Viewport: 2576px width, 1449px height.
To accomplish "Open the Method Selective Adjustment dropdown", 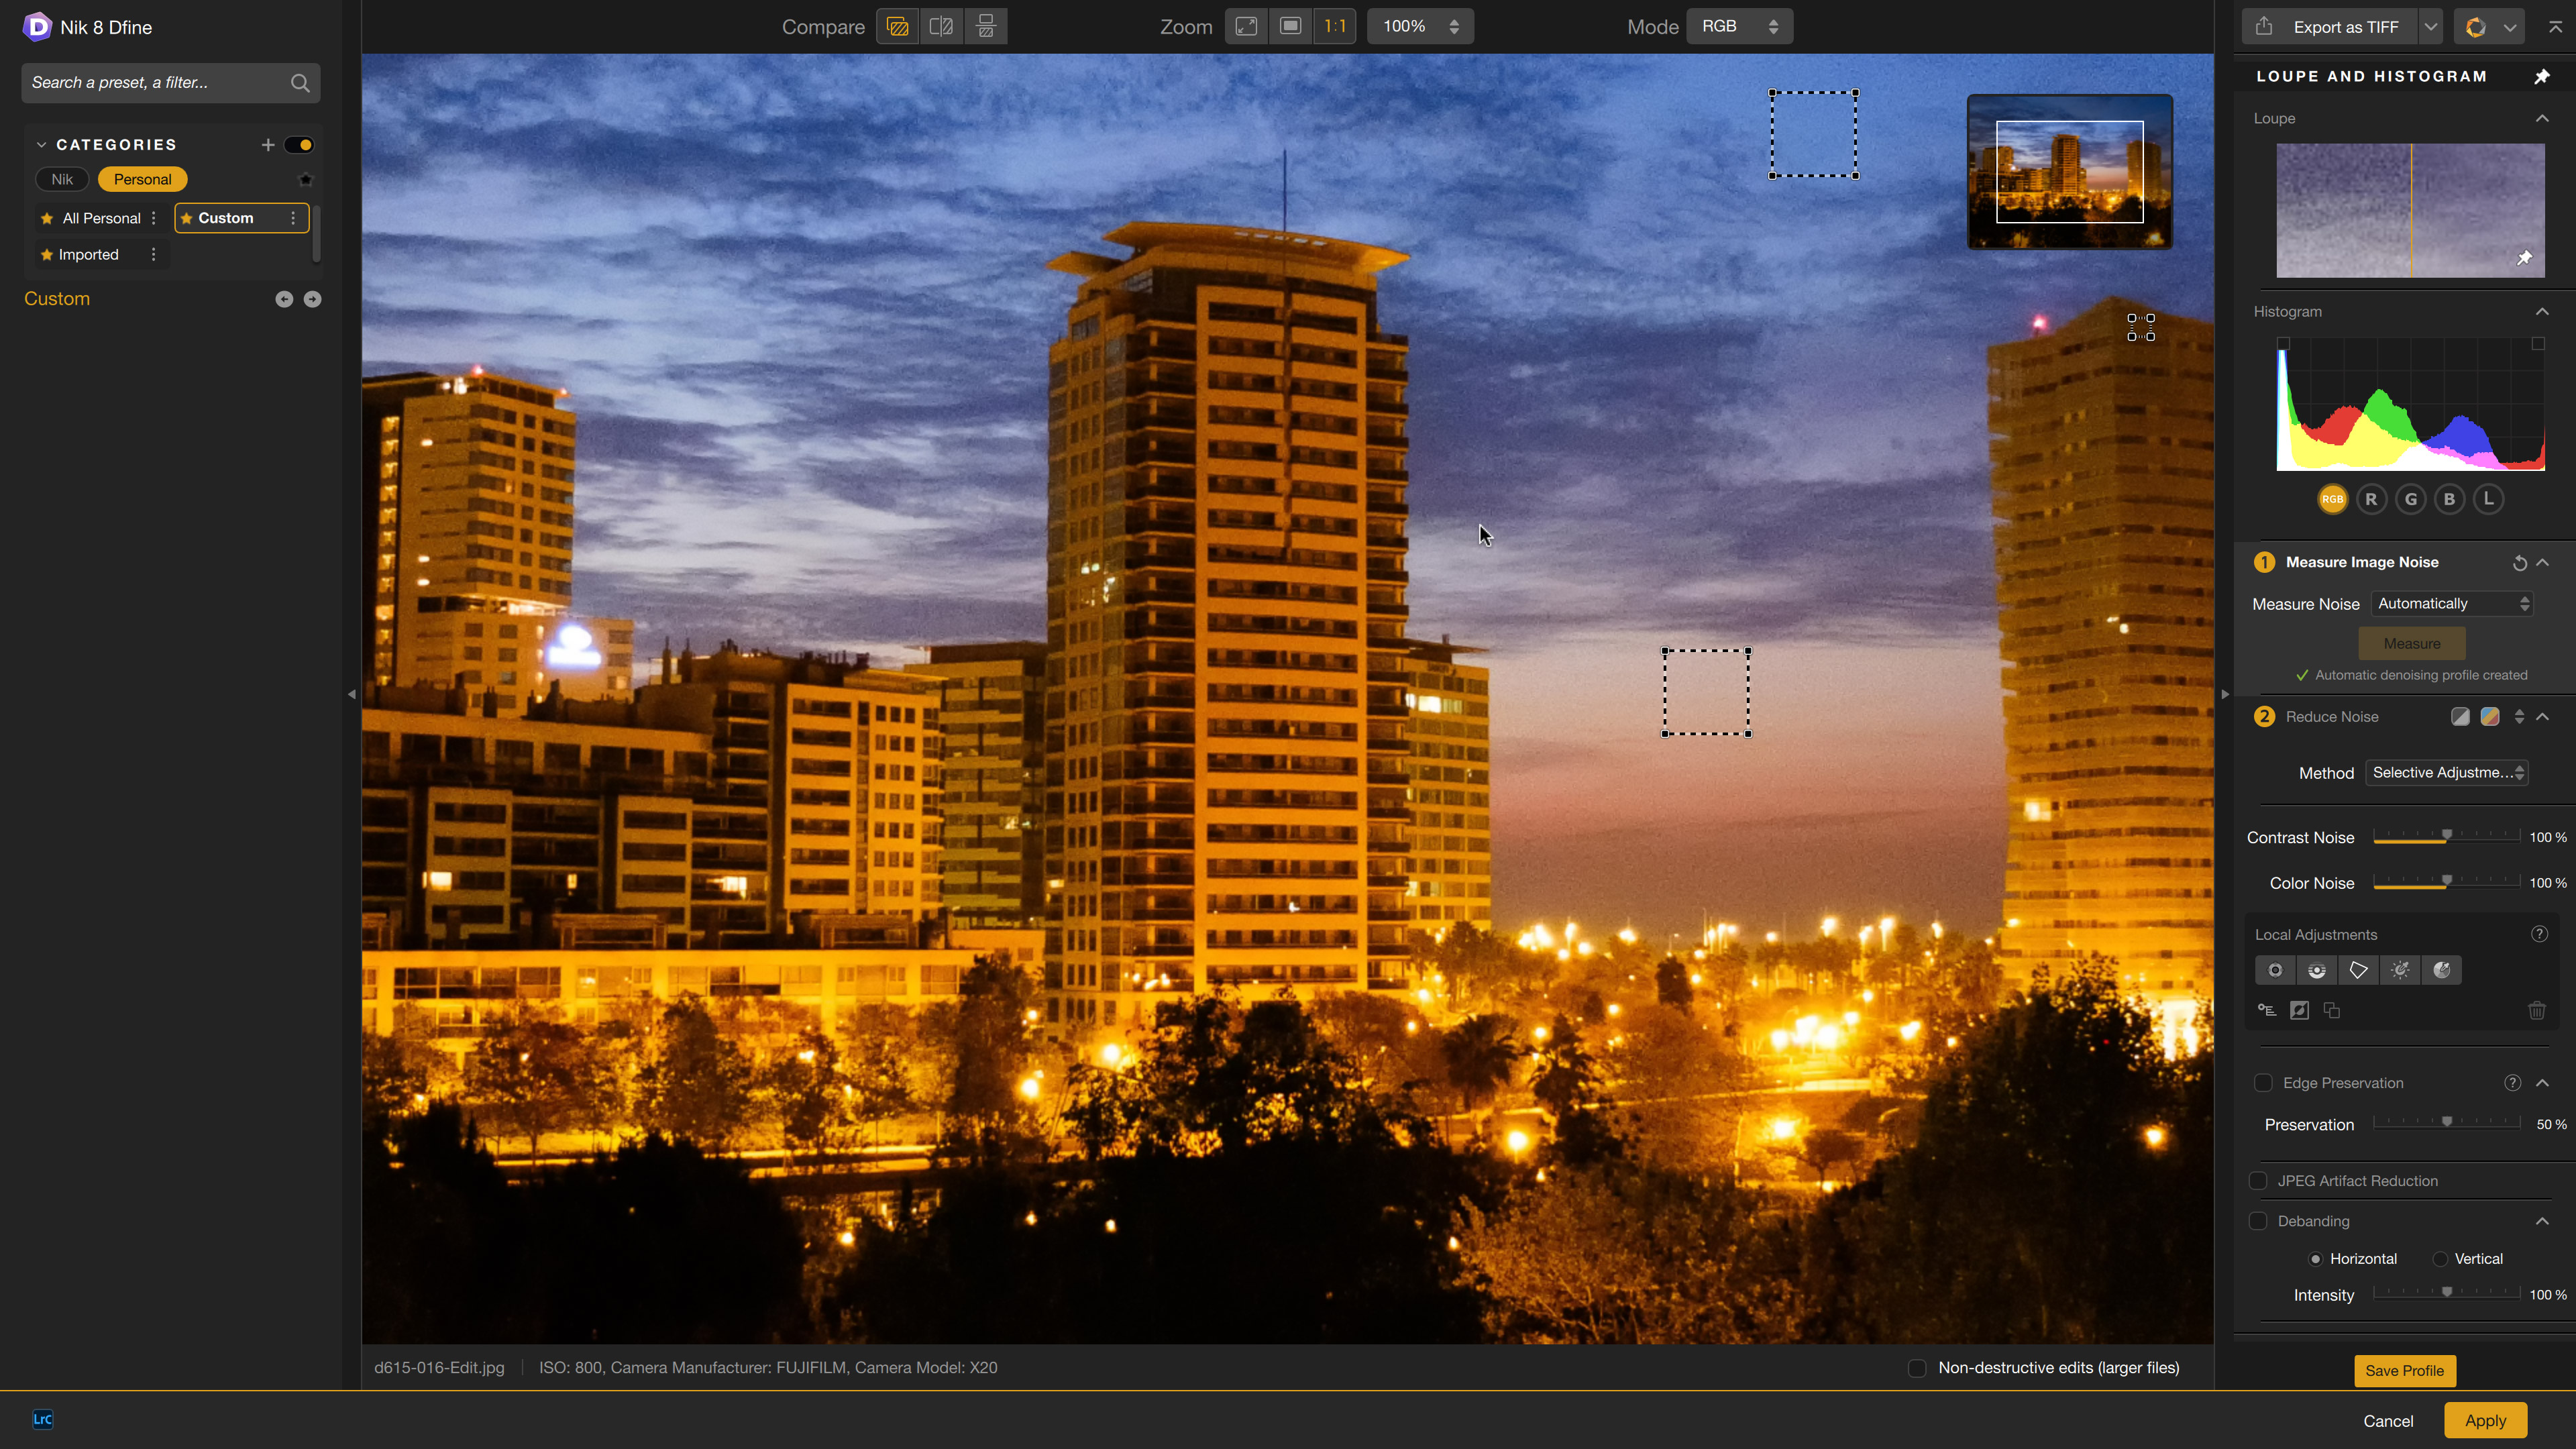I will [x=2447, y=773].
